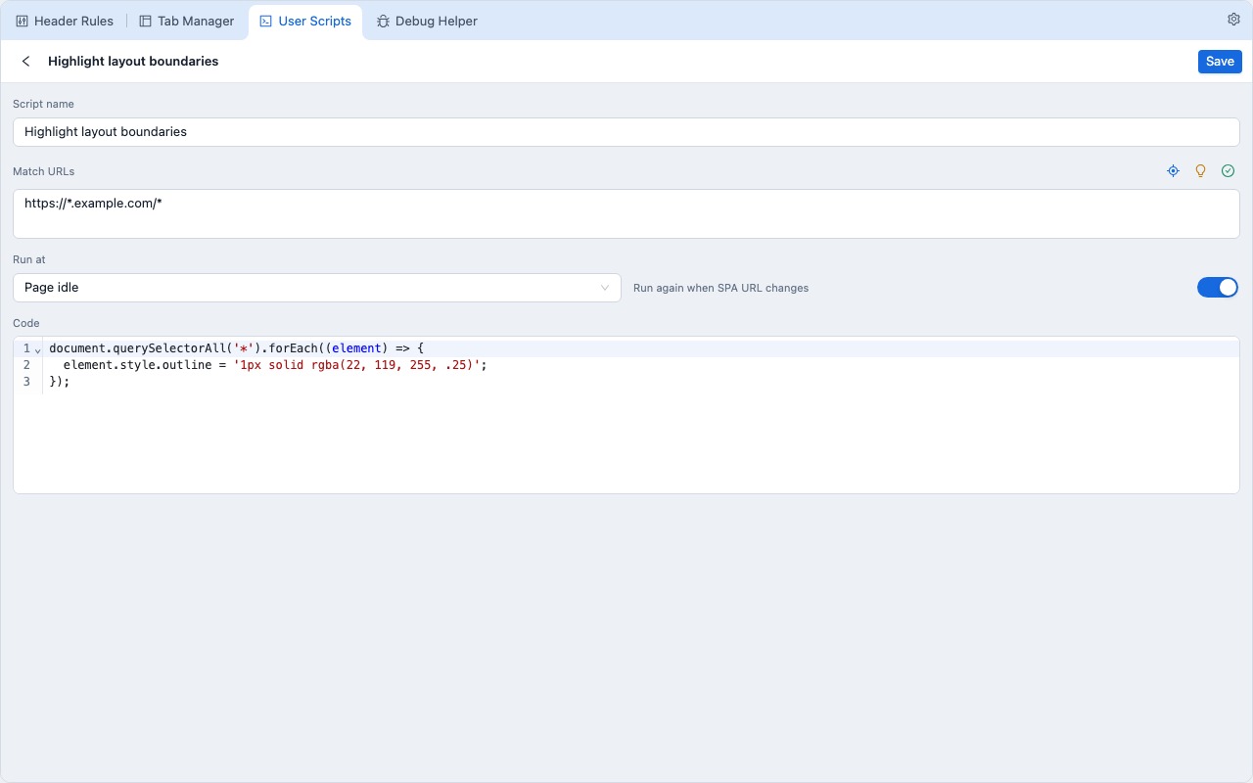Switch to the Debug Helper tab

427,21
